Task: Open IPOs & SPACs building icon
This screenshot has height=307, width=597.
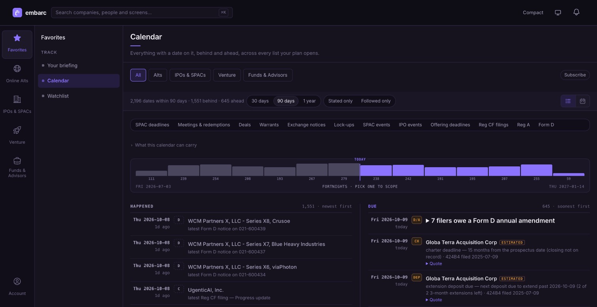Action: 17,99
